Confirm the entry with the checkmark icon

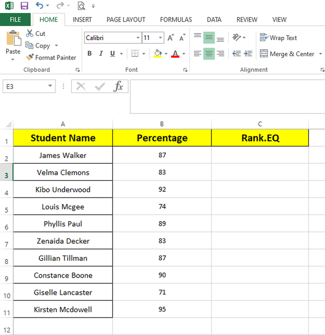(100, 87)
